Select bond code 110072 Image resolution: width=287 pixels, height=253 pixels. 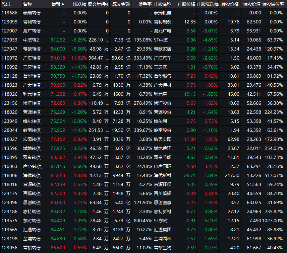9,58
